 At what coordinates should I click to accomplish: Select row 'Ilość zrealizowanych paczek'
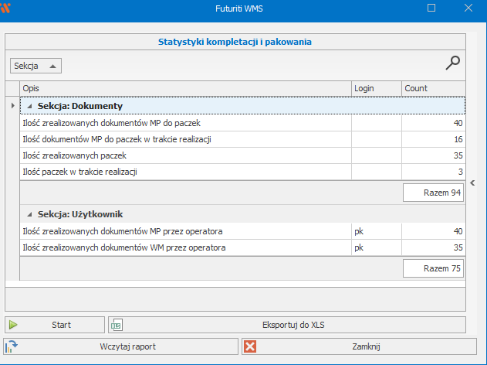(185, 155)
